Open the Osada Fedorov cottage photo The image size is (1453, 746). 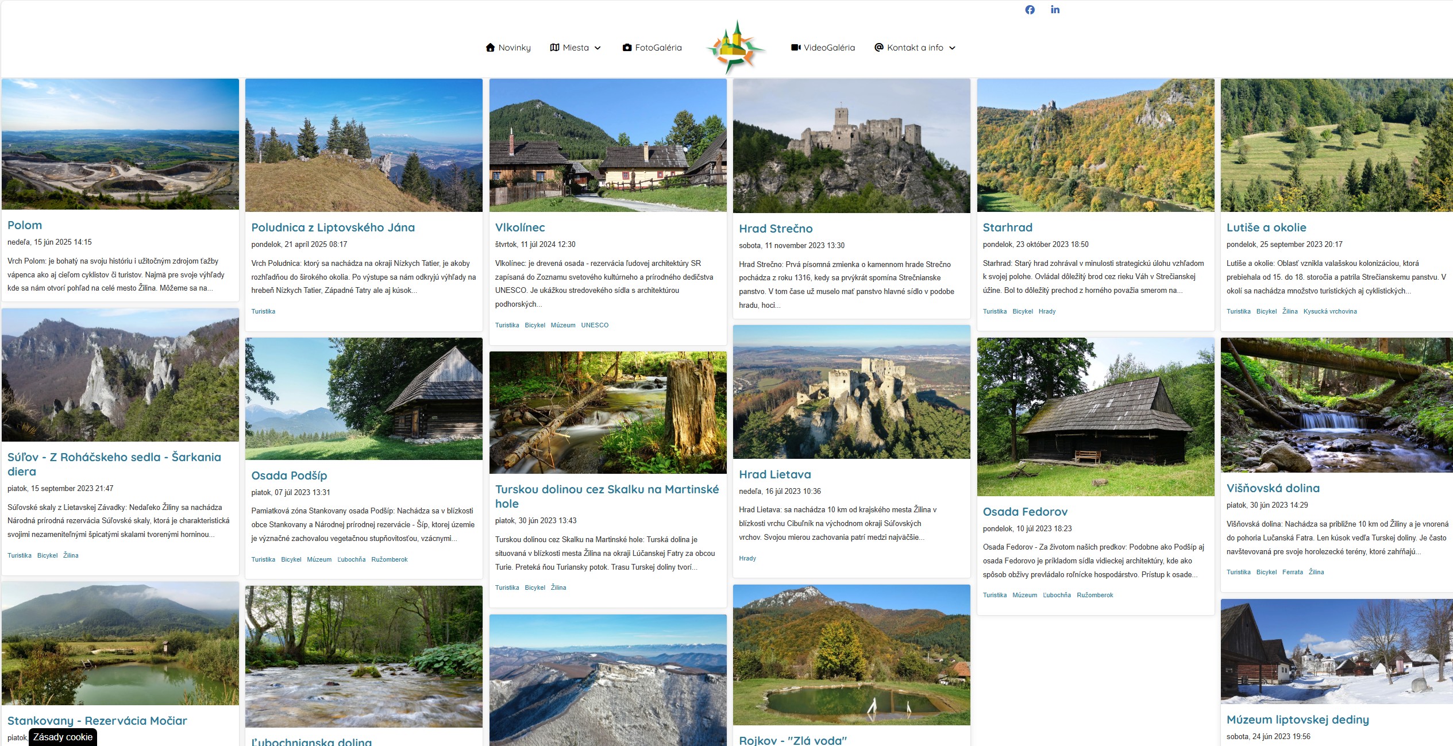pos(1095,416)
